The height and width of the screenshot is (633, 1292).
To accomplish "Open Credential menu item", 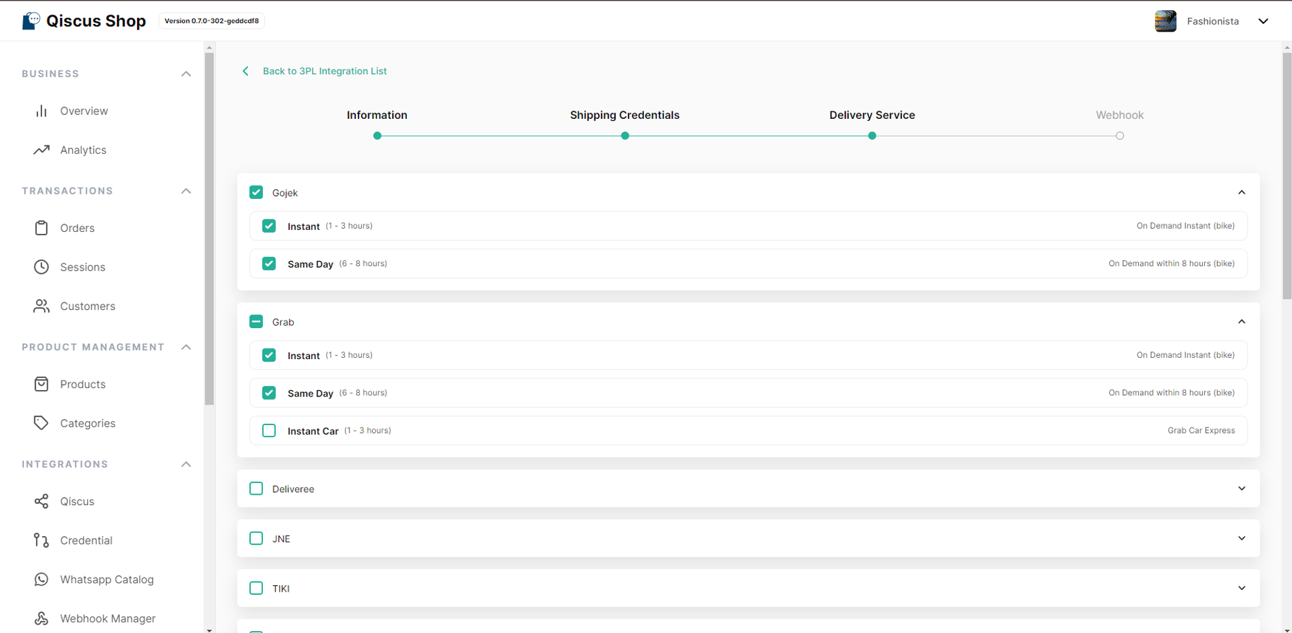I will [x=87, y=540].
